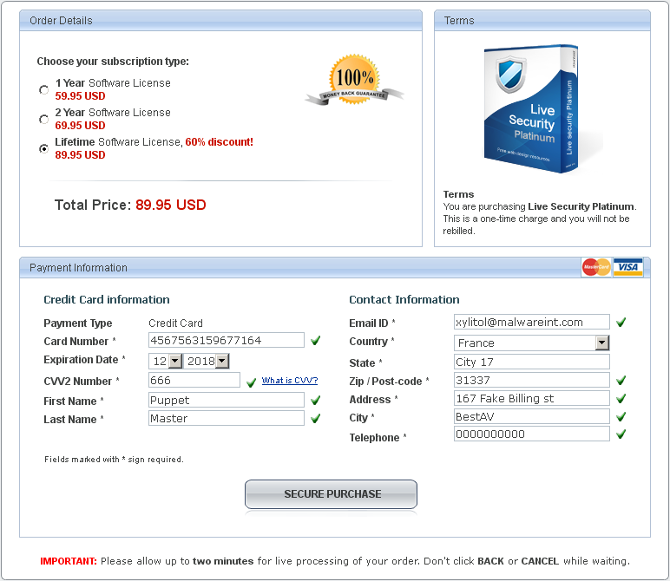Screen dimensions: 670x581
Task: Click the 59.95 USD price text
Action: tap(81, 96)
